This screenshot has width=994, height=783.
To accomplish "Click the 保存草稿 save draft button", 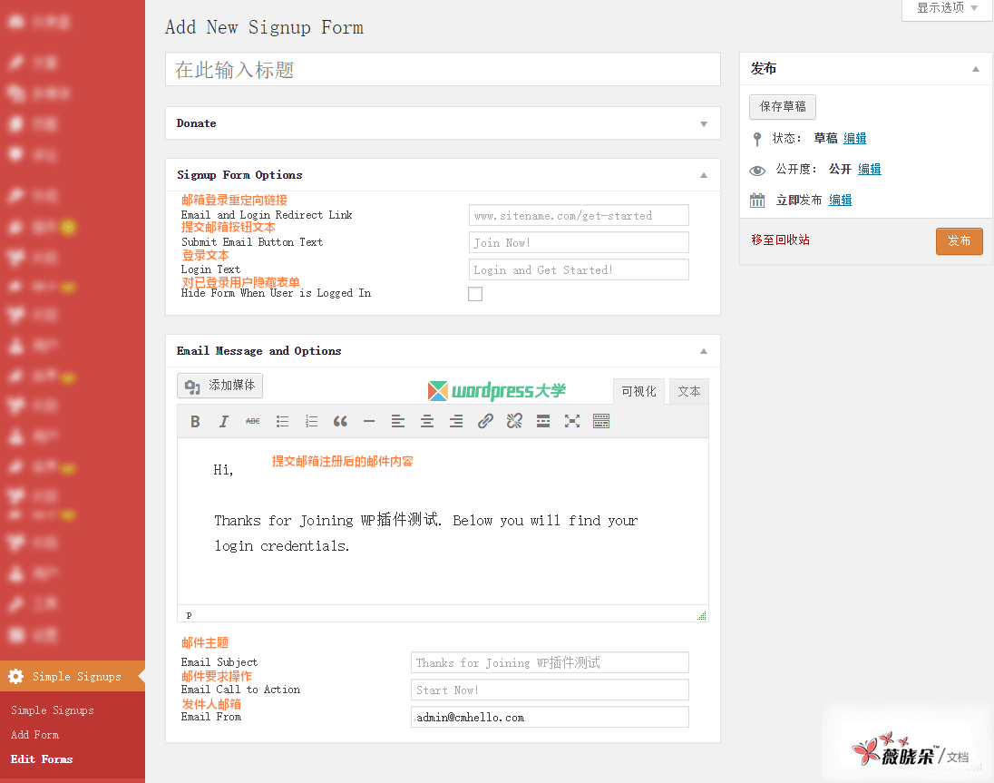I will [783, 106].
